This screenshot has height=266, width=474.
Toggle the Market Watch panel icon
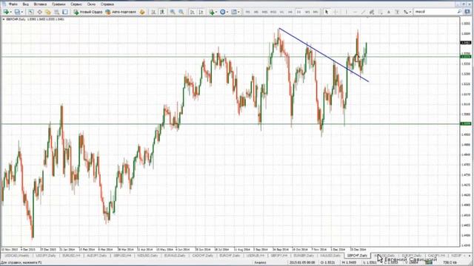coord(31,12)
